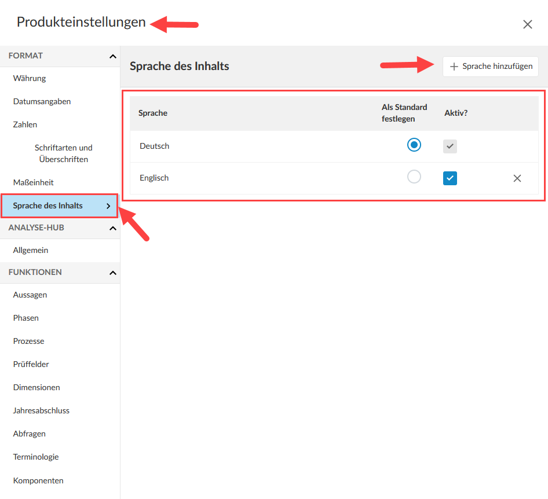Viewport: 548px width, 499px height.
Task: Click the Deutsch language name
Action: [155, 146]
